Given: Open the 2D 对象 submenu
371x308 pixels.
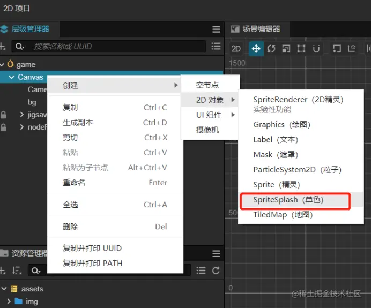Looking at the screenshot, I should point(210,100).
